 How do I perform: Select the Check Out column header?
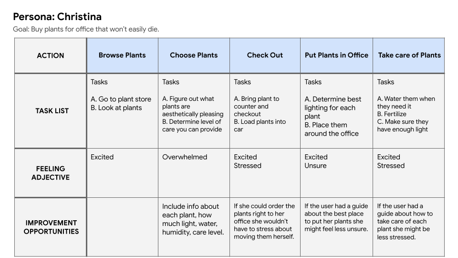tap(265, 55)
